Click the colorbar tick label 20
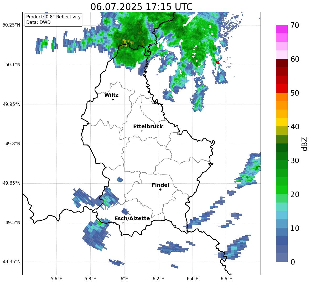This screenshot has width=311, height=284. click(x=295, y=194)
